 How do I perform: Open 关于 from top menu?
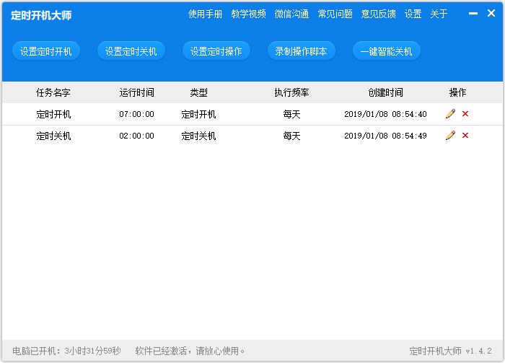(439, 14)
